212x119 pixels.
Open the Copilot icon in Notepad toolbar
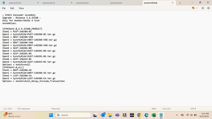click(193, 8)
